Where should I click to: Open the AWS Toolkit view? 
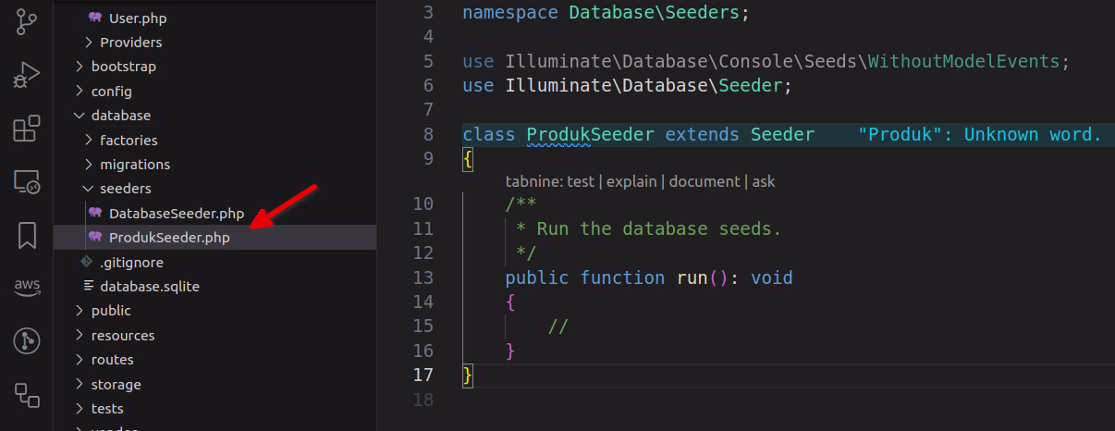tap(27, 288)
